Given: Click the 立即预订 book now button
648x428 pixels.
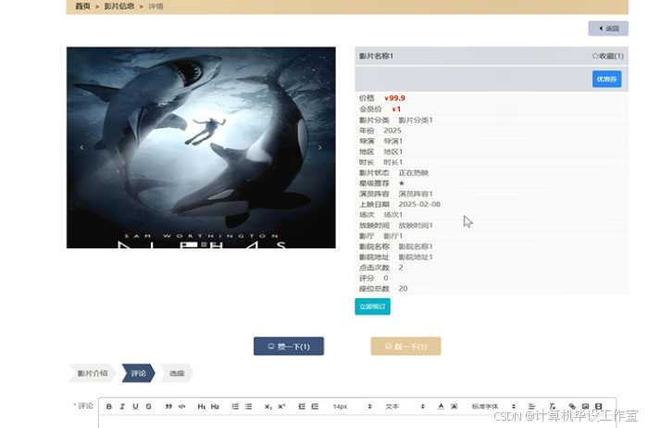Looking at the screenshot, I should (372, 307).
